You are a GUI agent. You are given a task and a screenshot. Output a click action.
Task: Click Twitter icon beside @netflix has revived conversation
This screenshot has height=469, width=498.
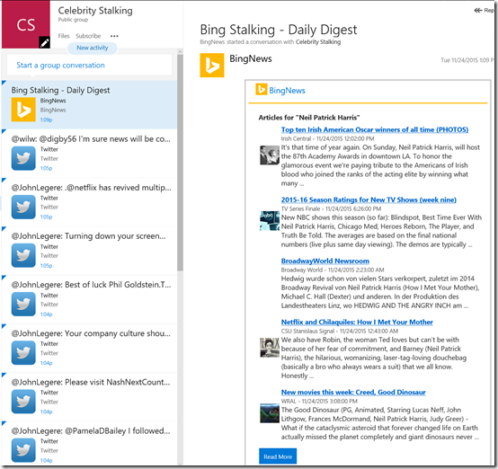tap(23, 207)
